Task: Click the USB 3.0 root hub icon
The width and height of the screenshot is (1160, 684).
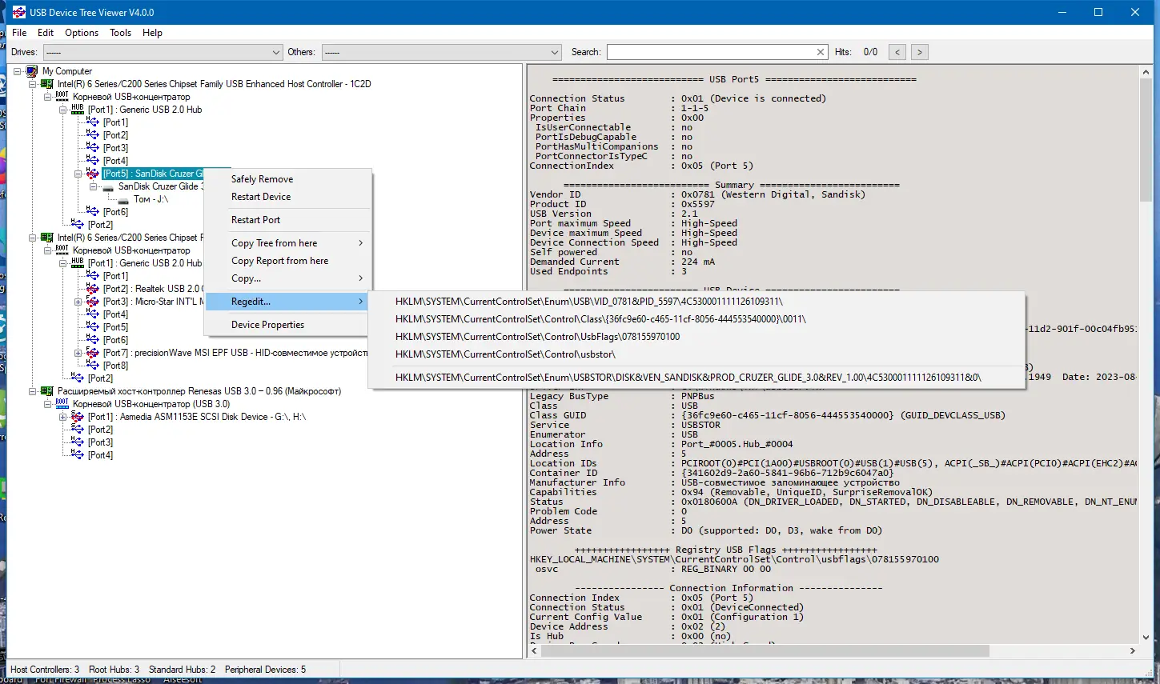Action: [62, 404]
